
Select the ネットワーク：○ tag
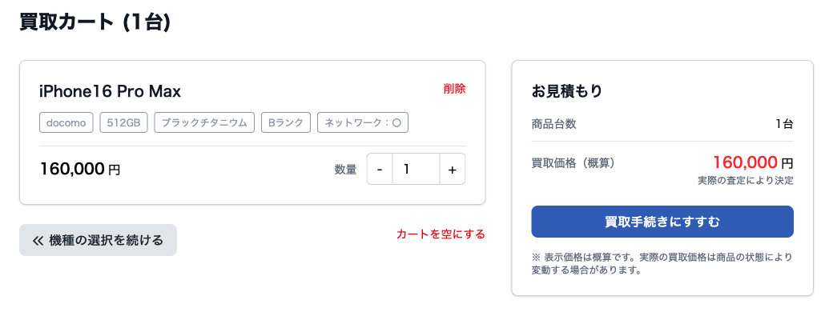click(x=363, y=122)
